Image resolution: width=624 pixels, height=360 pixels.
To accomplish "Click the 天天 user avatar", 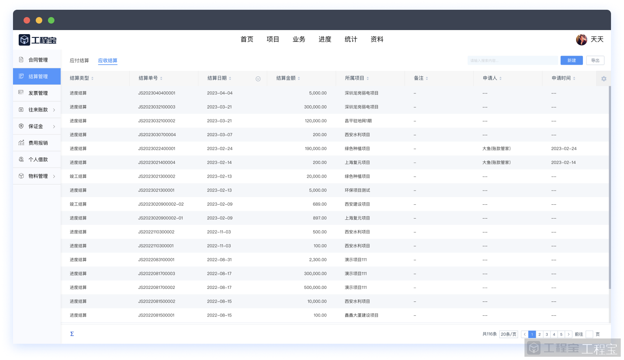I will click(x=581, y=39).
